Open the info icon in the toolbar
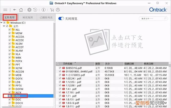The width and height of the screenshot is (171, 108). [44, 10]
